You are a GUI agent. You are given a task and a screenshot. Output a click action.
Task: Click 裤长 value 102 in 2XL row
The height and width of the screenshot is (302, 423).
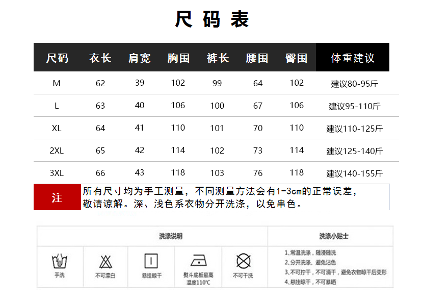click(217, 150)
